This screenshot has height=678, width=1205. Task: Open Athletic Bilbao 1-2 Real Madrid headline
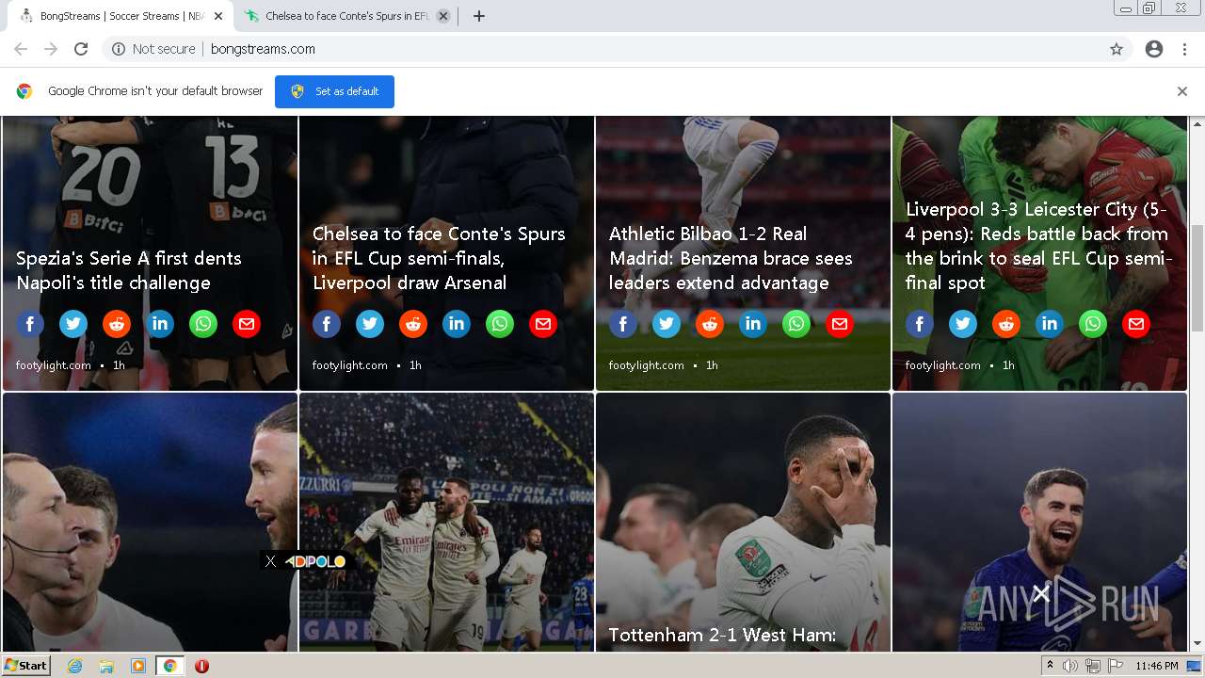[731, 258]
